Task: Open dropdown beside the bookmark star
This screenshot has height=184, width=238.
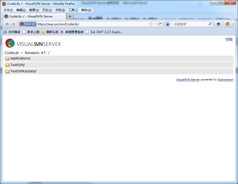Action: (155, 24)
